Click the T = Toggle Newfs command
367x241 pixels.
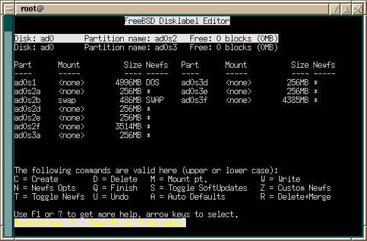[x=49, y=197]
